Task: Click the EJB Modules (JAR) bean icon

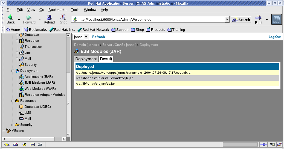Action: (22, 82)
